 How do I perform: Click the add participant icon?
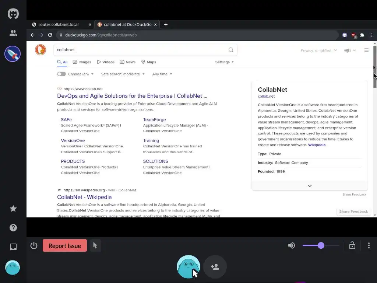[215, 267]
